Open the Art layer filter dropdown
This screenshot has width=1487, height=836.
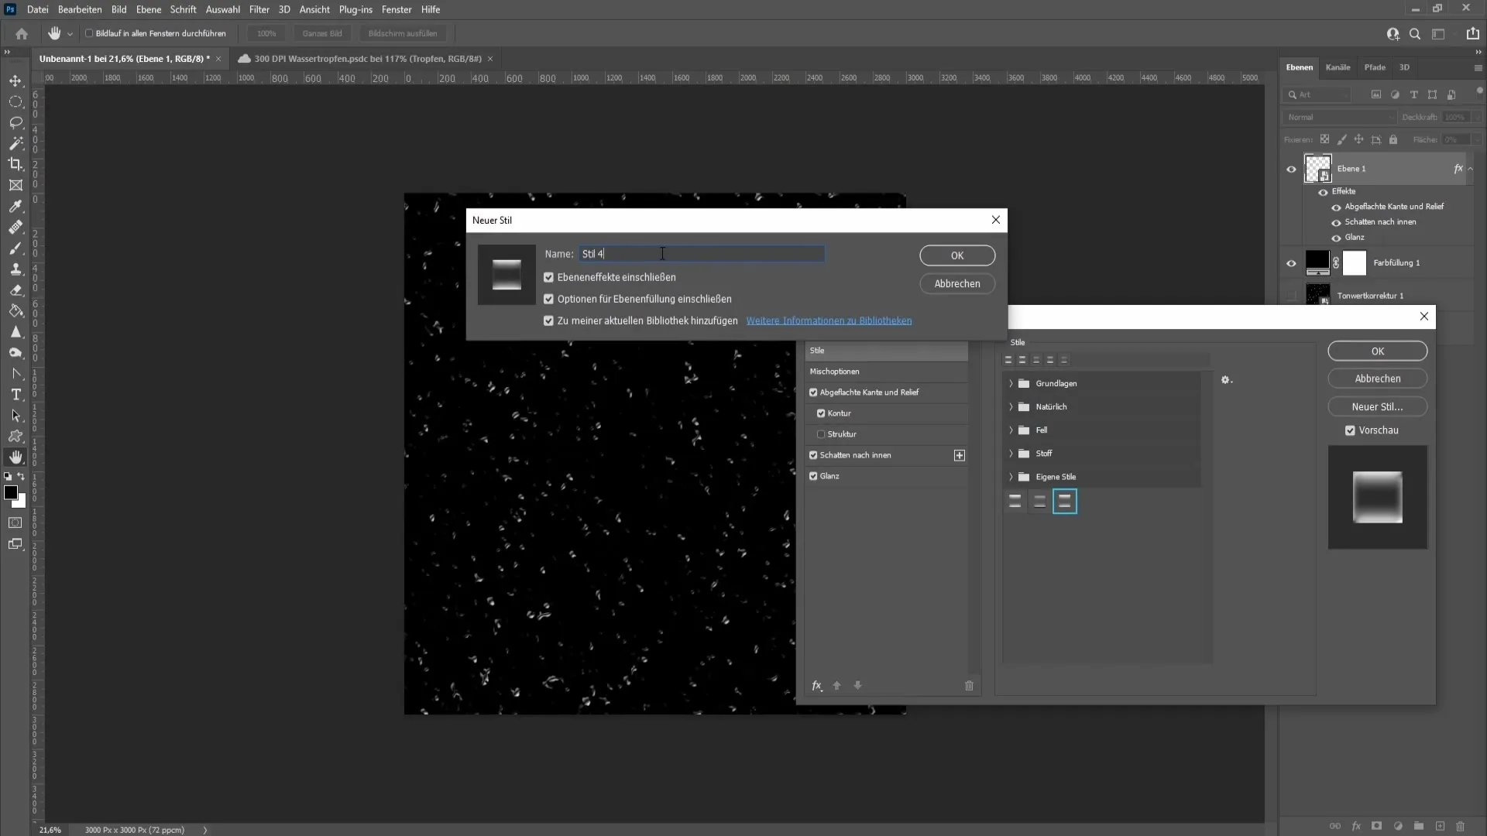[x=1319, y=94]
